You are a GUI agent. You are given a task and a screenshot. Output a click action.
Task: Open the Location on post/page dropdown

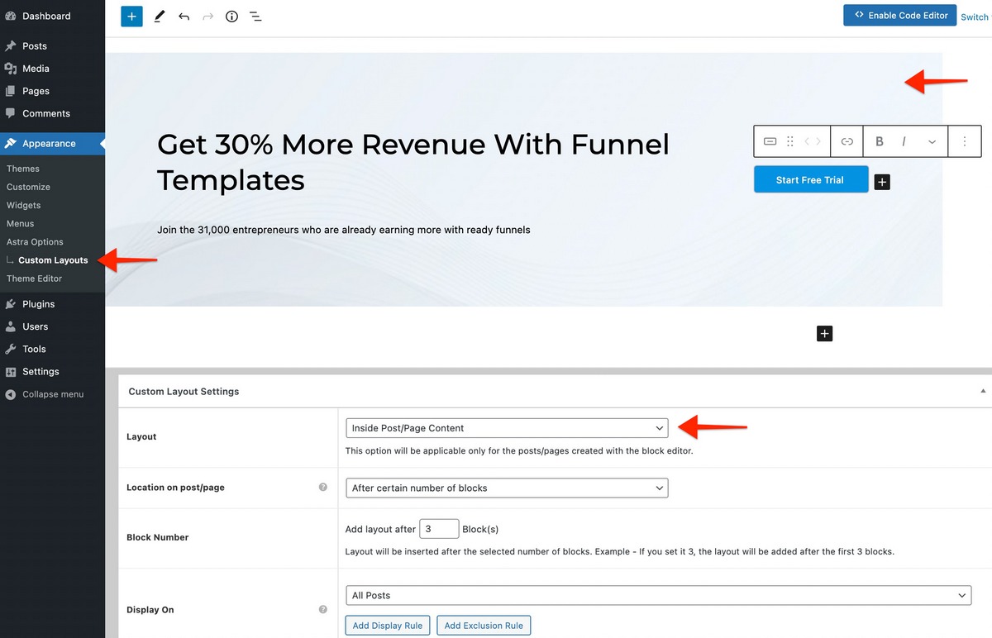tap(507, 488)
